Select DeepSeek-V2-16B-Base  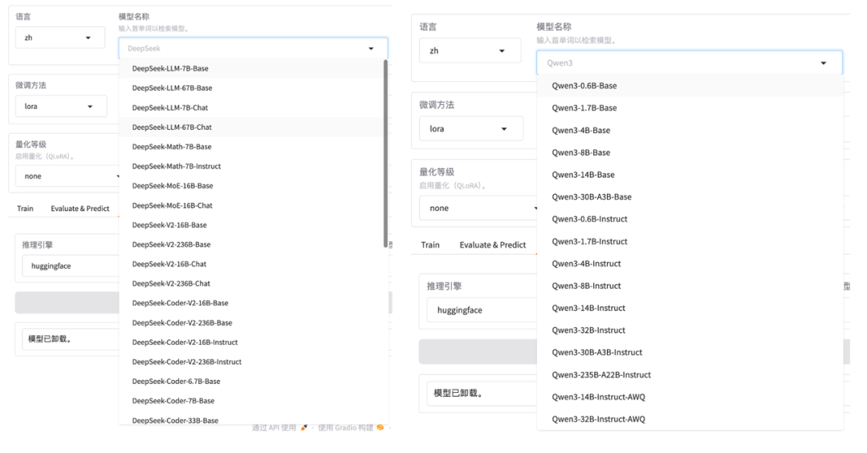click(251, 224)
